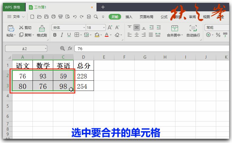Image resolution: width=232 pixels, height=143 pixels.
Task: Expand the quick access toolbar arrow
Action: coord(103,17)
